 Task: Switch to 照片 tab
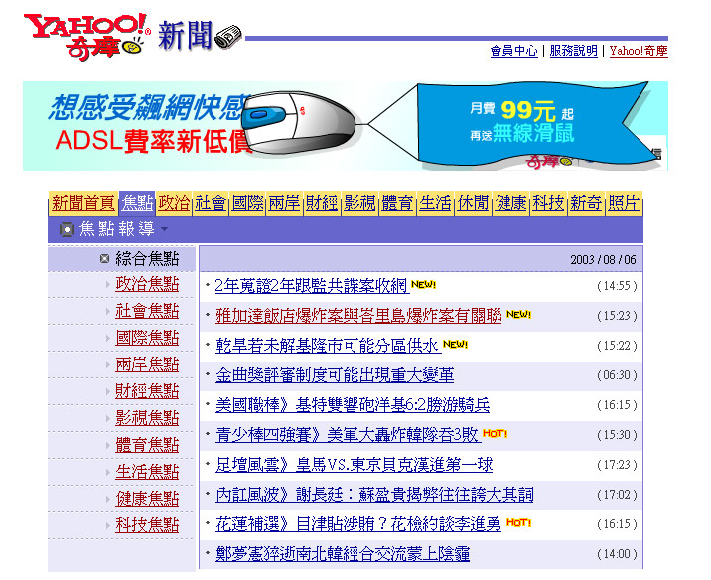point(624,203)
